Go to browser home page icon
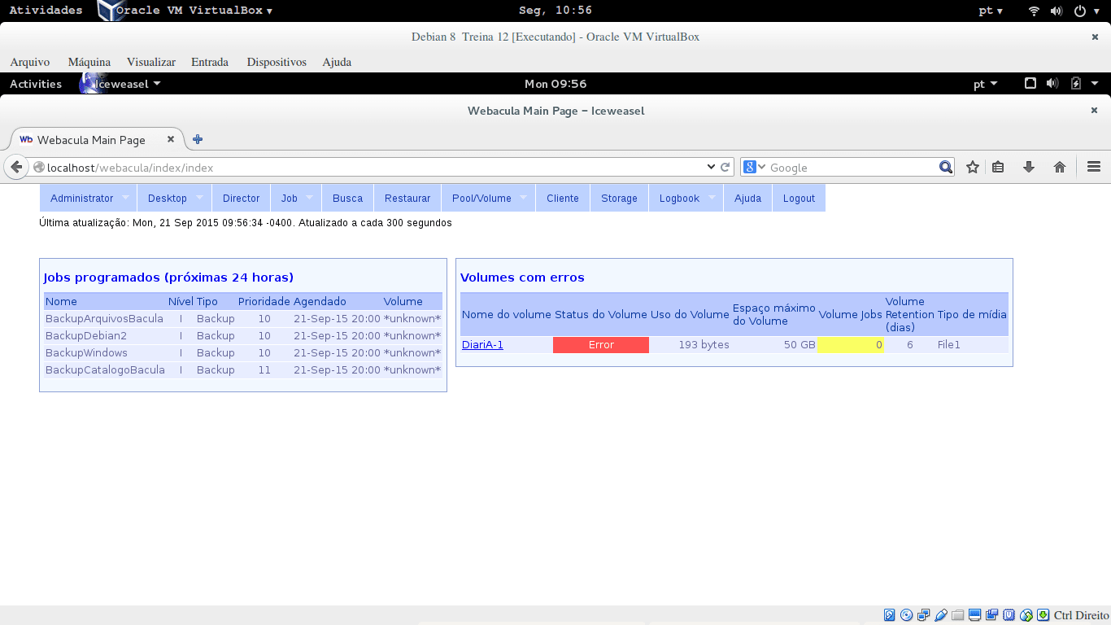The width and height of the screenshot is (1111, 625). [x=1059, y=167]
